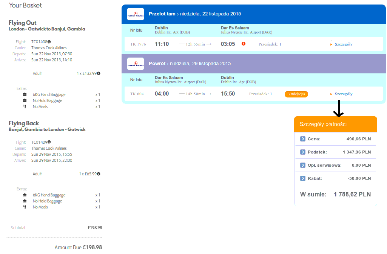Click hold baggage icon in Flying Out extras
Viewport: 387px width, 254px height.
coord(25,100)
